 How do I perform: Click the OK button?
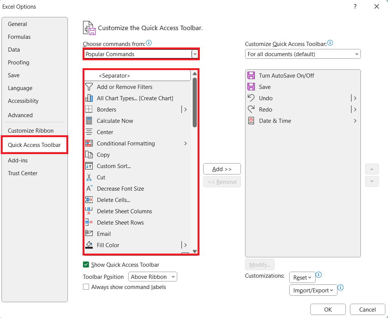328,309
